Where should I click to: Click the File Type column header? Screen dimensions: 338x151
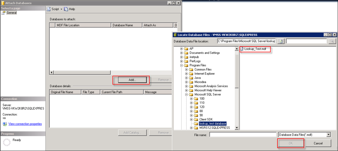pyautogui.click(x=91, y=92)
